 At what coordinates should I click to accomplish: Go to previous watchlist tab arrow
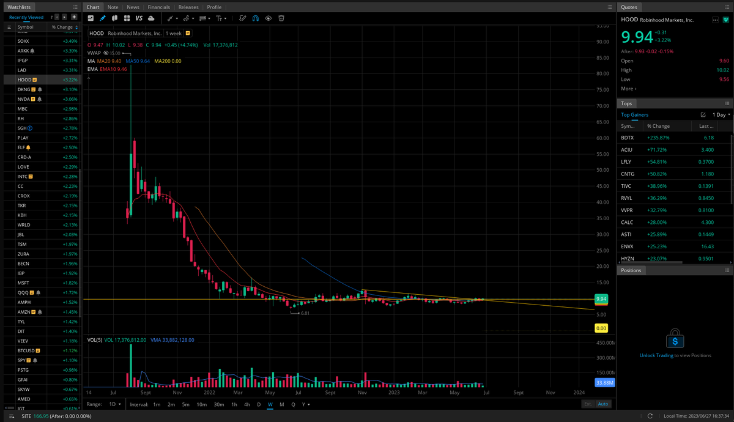pos(57,17)
